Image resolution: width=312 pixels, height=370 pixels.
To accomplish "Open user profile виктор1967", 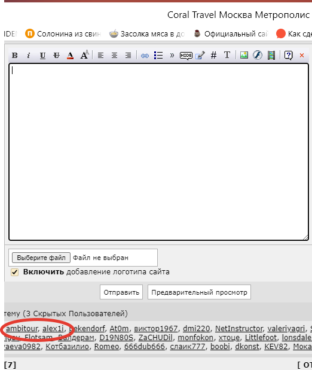I will tap(156, 329).
